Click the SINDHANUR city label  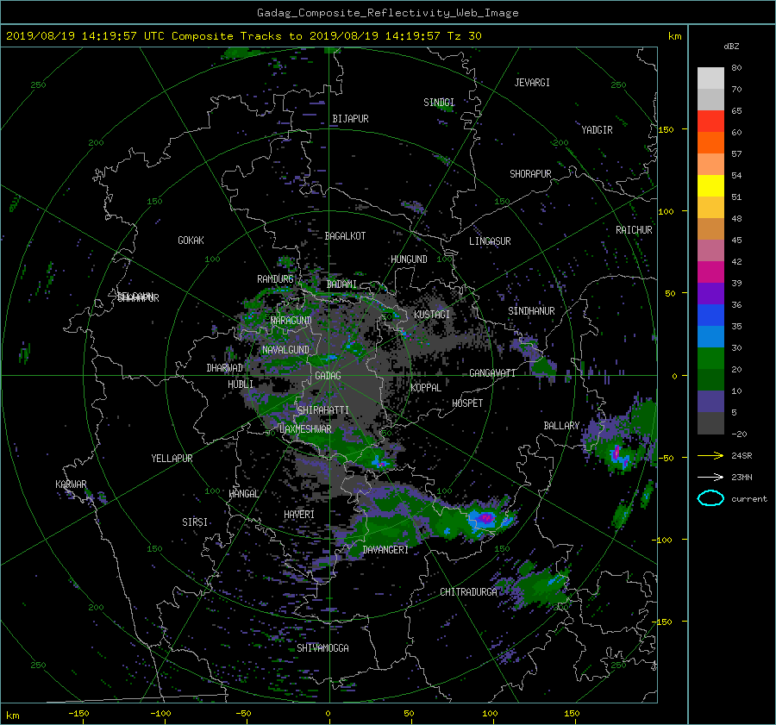[x=531, y=311]
